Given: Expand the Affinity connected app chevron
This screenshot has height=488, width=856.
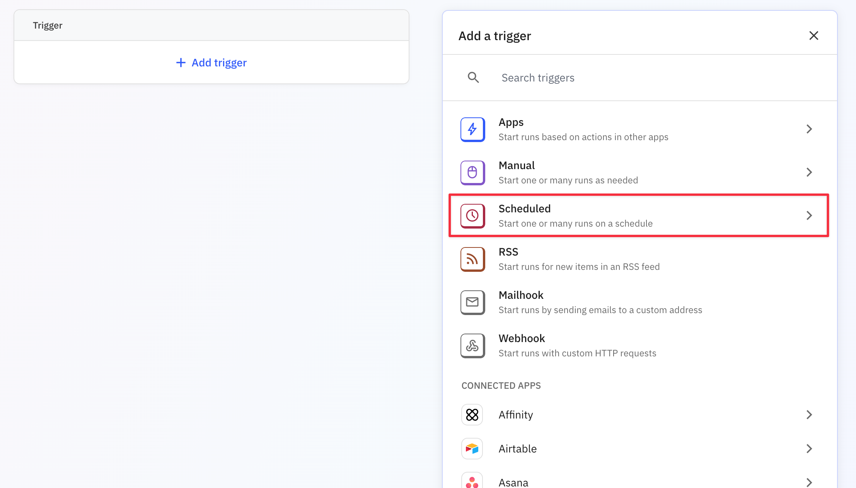Looking at the screenshot, I should [809, 415].
